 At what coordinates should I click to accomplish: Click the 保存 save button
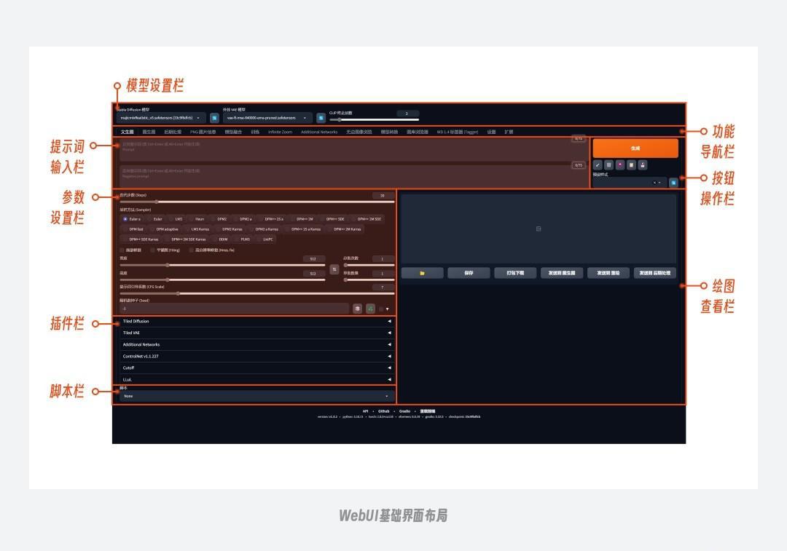[x=469, y=273]
